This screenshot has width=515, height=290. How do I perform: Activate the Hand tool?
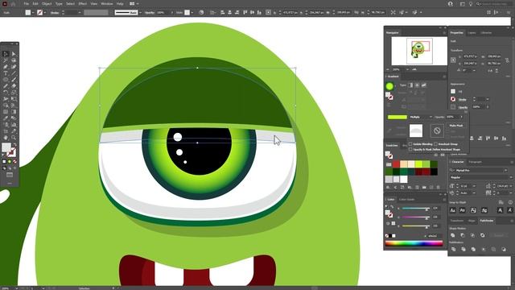[x=6, y=138]
